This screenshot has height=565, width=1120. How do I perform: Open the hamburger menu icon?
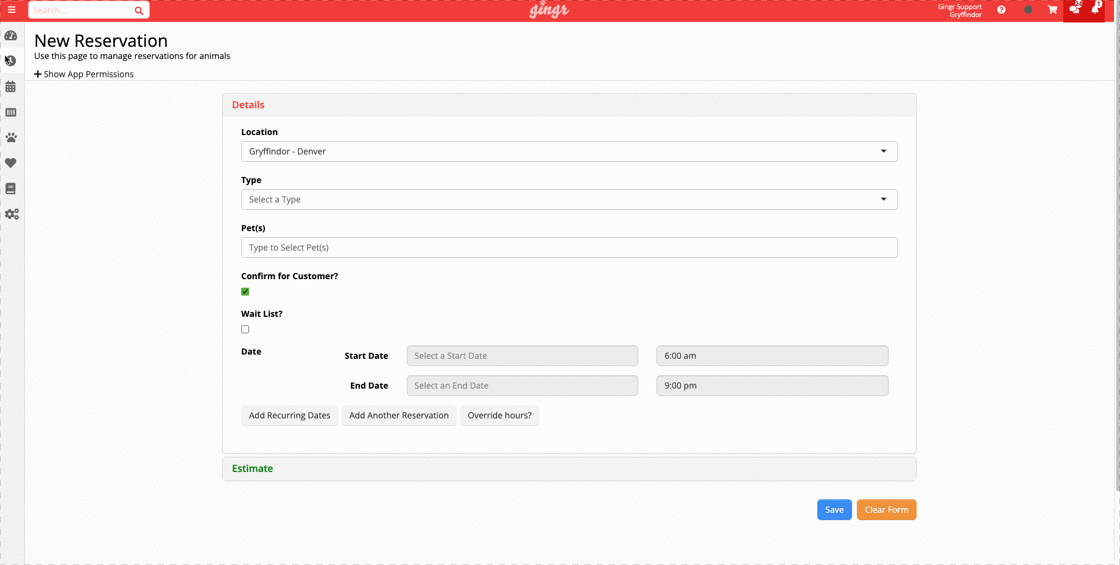[12, 10]
